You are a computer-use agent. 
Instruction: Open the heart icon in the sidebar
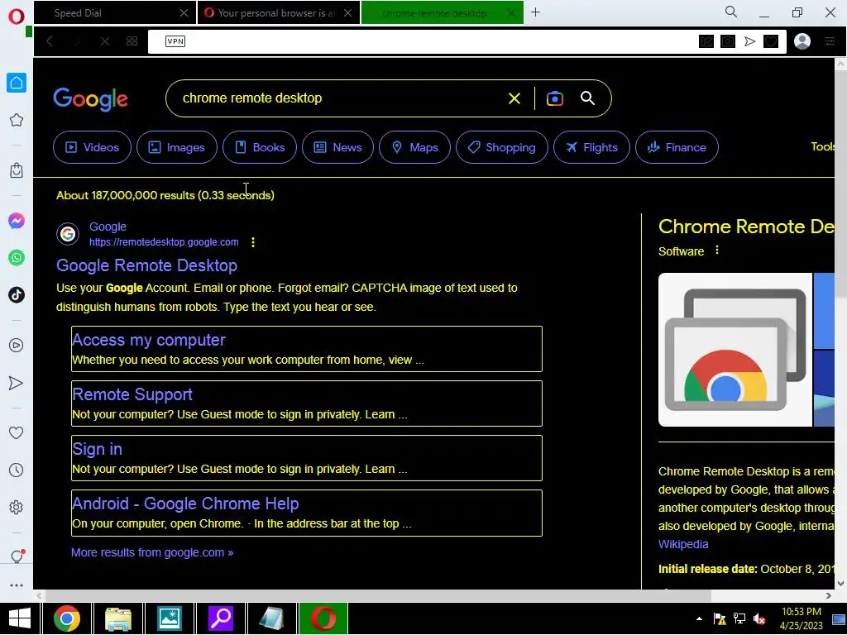point(17,432)
